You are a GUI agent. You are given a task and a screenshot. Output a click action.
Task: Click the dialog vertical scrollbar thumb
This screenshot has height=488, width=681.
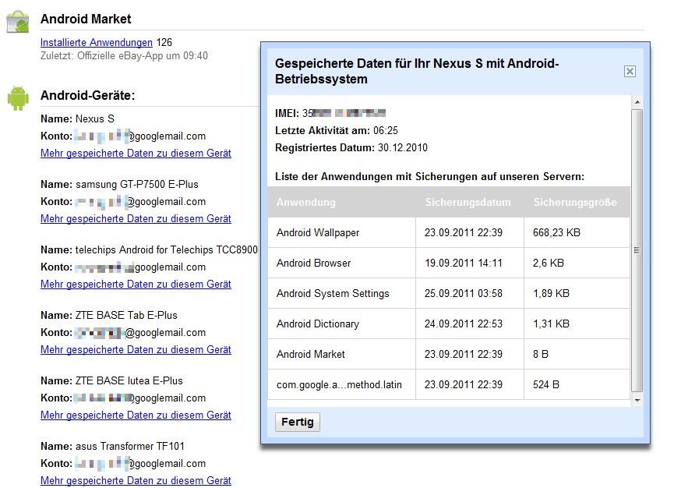click(637, 250)
